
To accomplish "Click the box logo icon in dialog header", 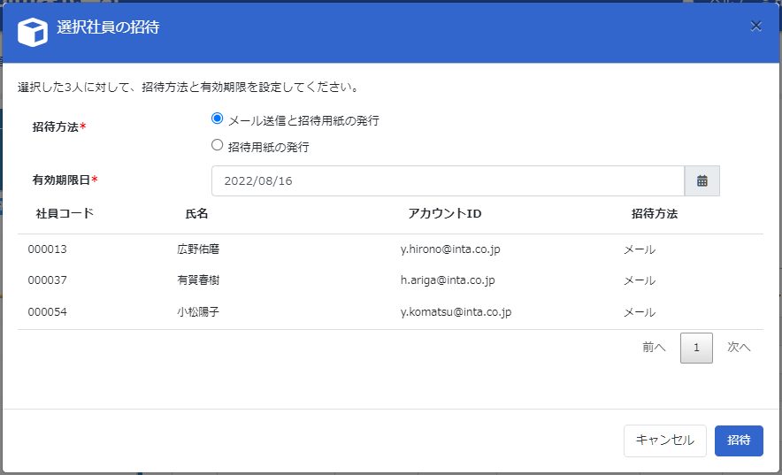I will pos(33,32).
